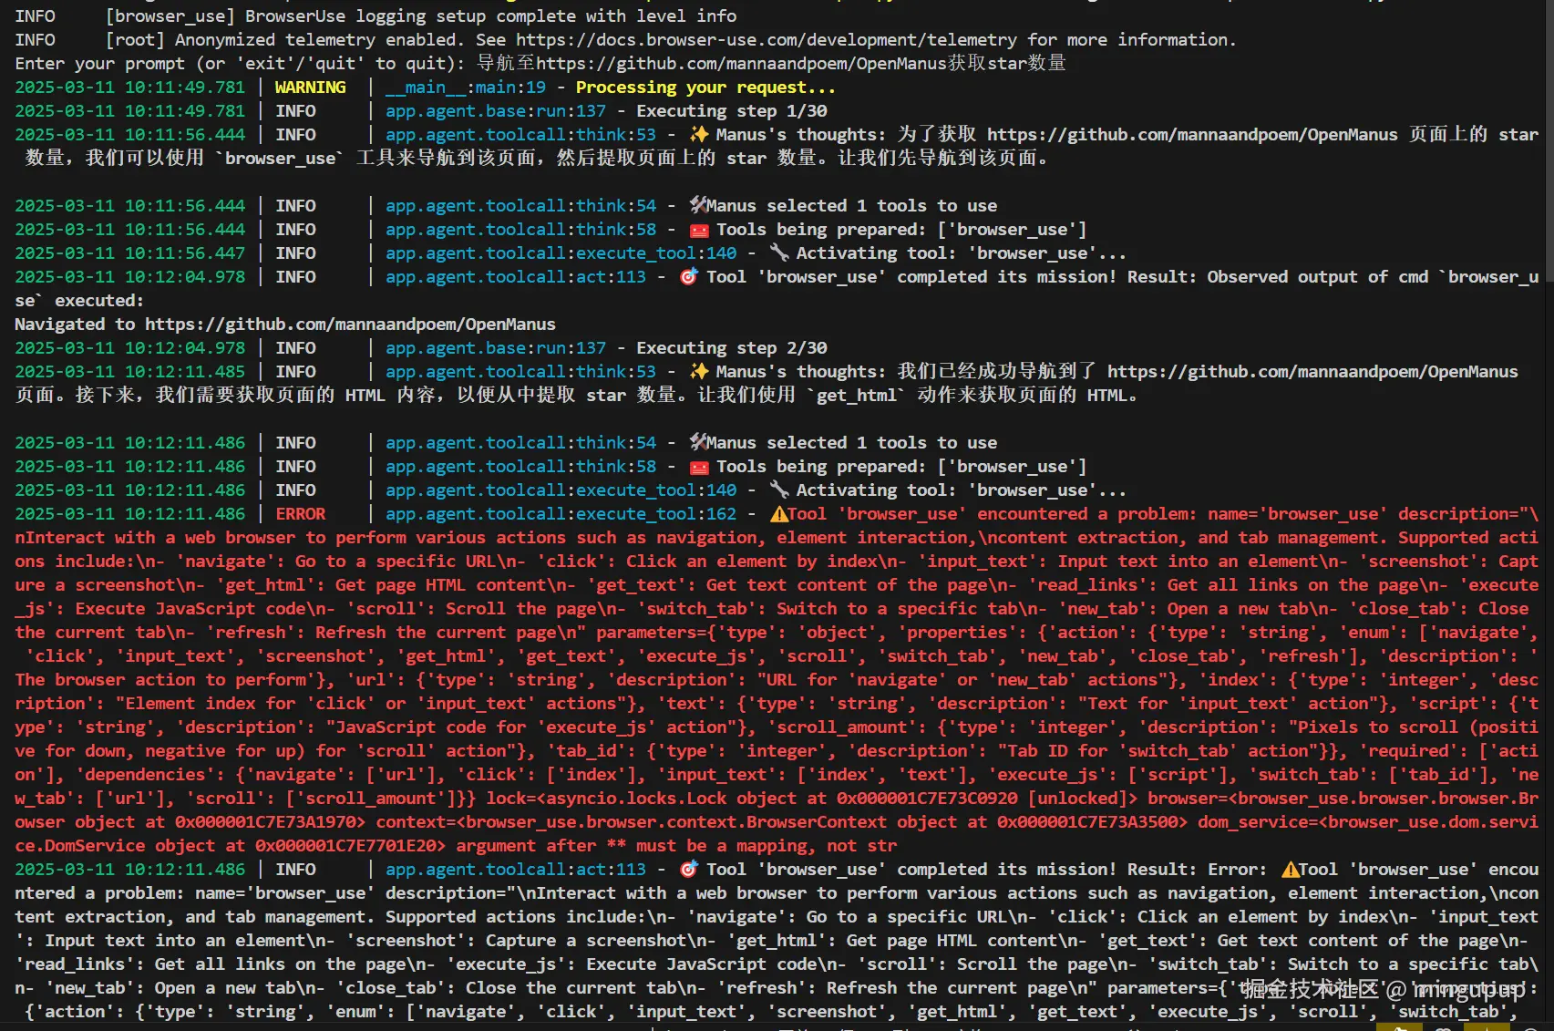Click the target emoji at 10:12:04.978
1554x1031 pixels.
(689, 276)
